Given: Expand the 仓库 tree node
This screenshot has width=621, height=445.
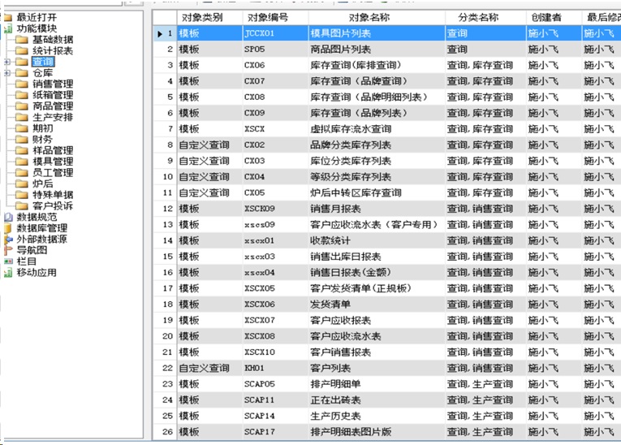Looking at the screenshot, I should [7, 73].
